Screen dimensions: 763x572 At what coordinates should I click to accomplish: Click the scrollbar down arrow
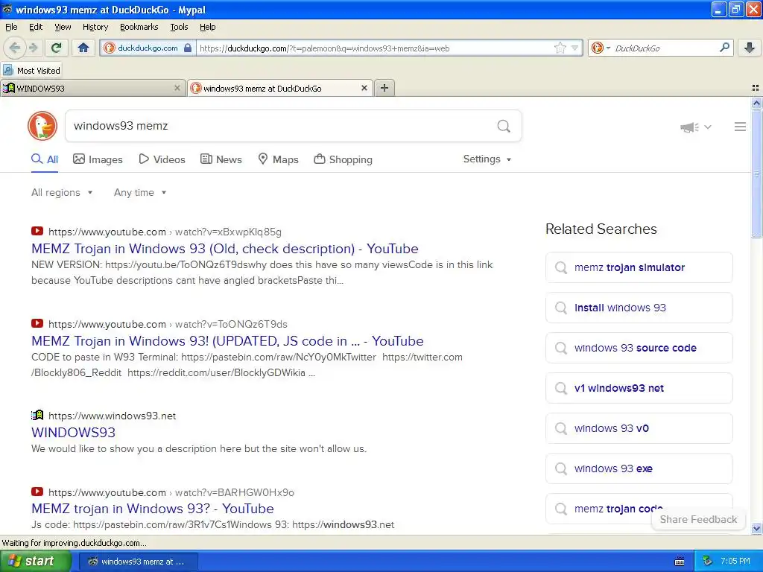pyautogui.click(x=756, y=529)
